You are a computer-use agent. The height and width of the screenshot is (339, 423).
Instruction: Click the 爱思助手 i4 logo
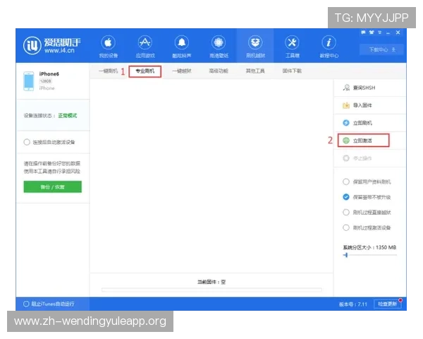(51, 45)
